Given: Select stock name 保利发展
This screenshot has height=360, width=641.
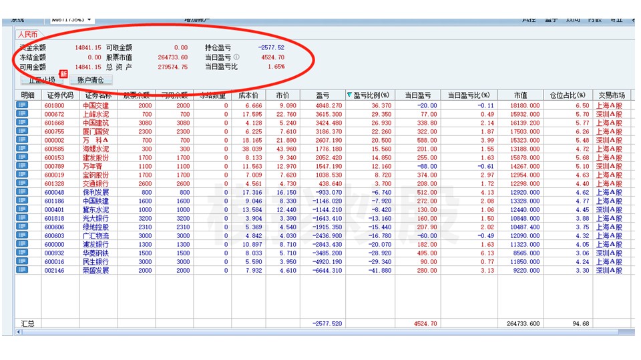Looking at the screenshot, I should pos(95,192).
